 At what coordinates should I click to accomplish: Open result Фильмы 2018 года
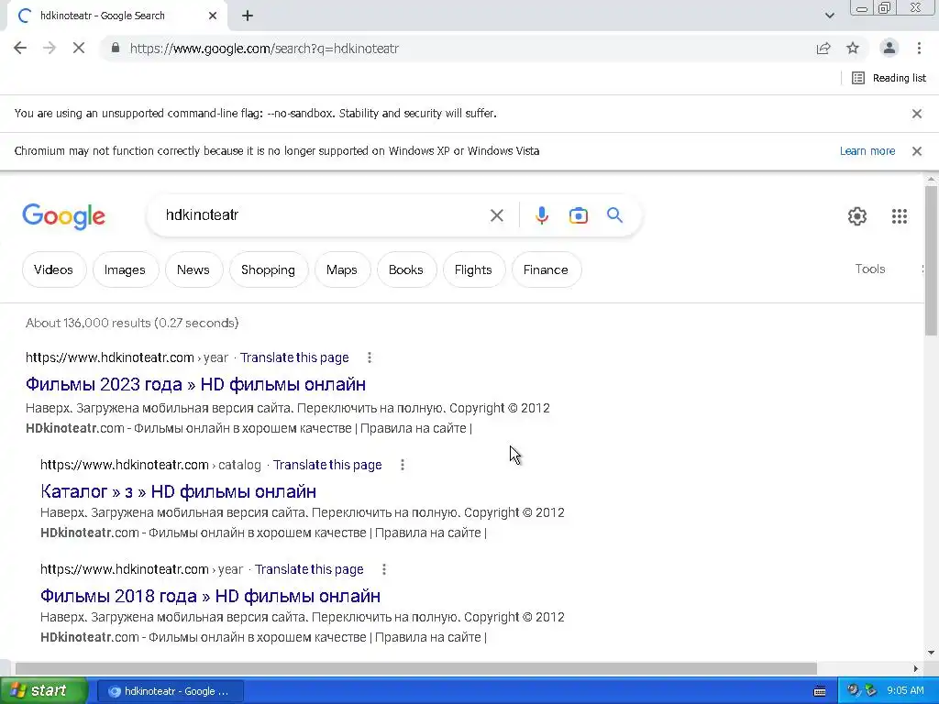tap(210, 596)
